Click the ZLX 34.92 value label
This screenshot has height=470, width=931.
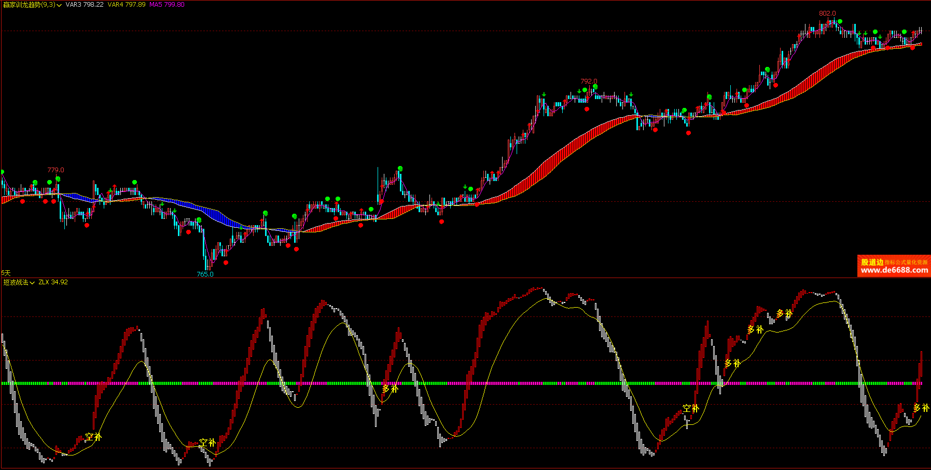53,282
